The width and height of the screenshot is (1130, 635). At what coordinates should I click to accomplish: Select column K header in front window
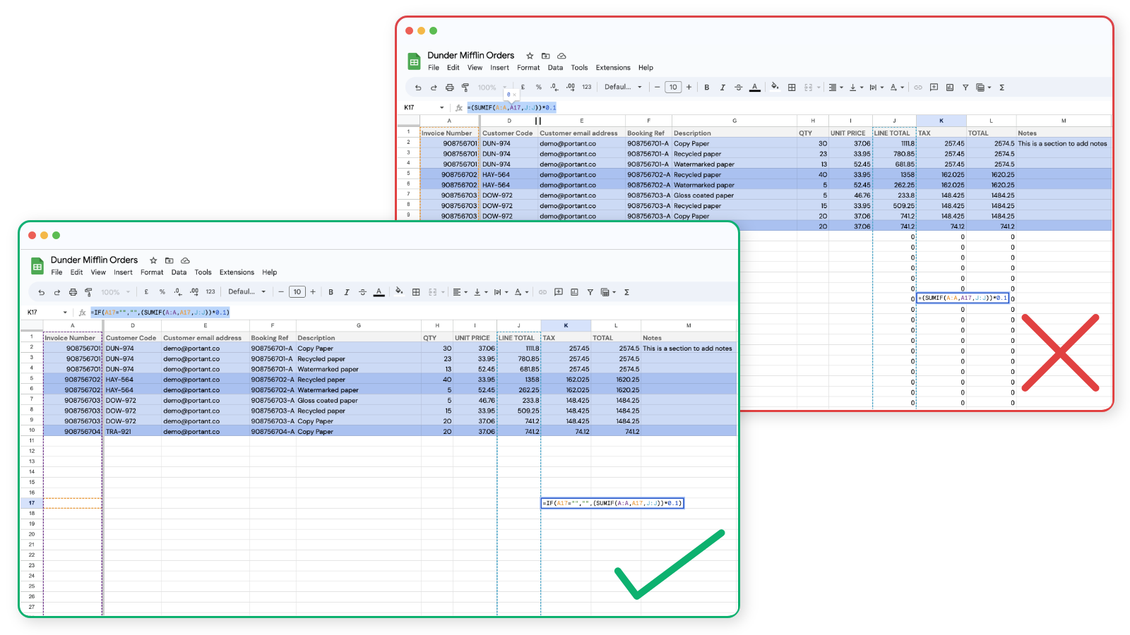566,325
